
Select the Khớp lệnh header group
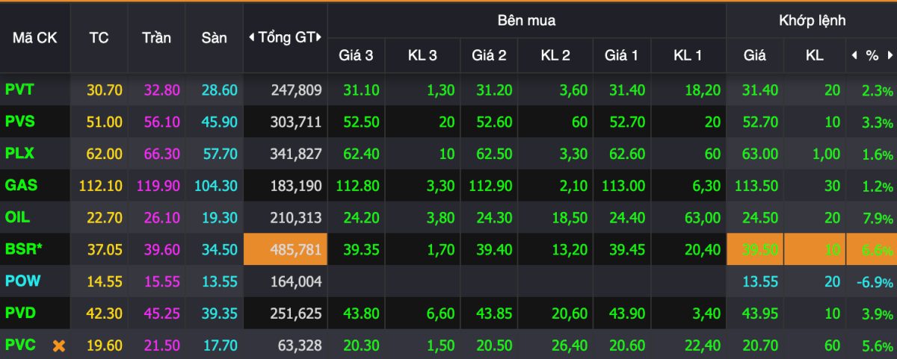point(812,20)
